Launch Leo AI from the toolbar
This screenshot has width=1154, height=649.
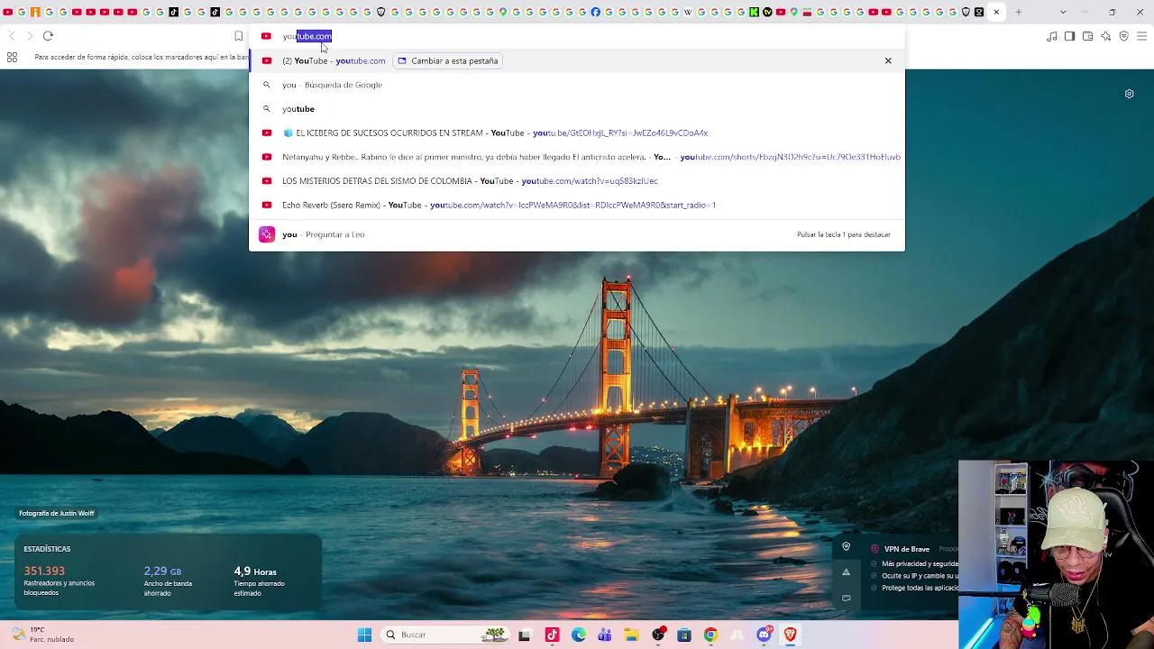pos(1105,36)
